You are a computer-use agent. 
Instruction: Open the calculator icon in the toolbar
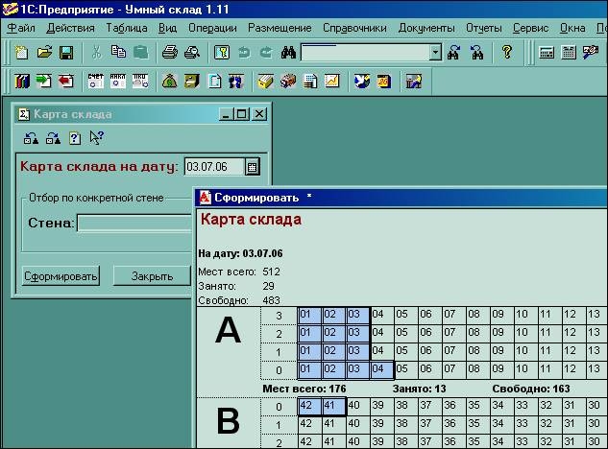pos(547,53)
